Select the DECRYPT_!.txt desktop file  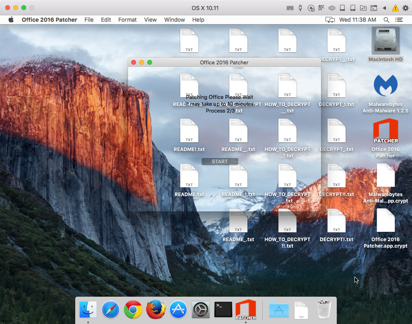[x=336, y=90]
